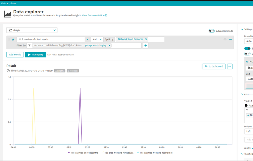
Task: Enable the second settings toggle
Action: 247,53
